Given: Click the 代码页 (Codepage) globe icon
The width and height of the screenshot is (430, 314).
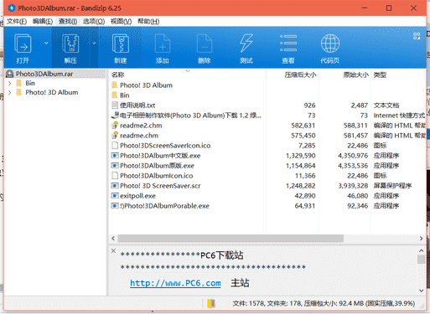Looking at the screenshot, I should 330,44.
